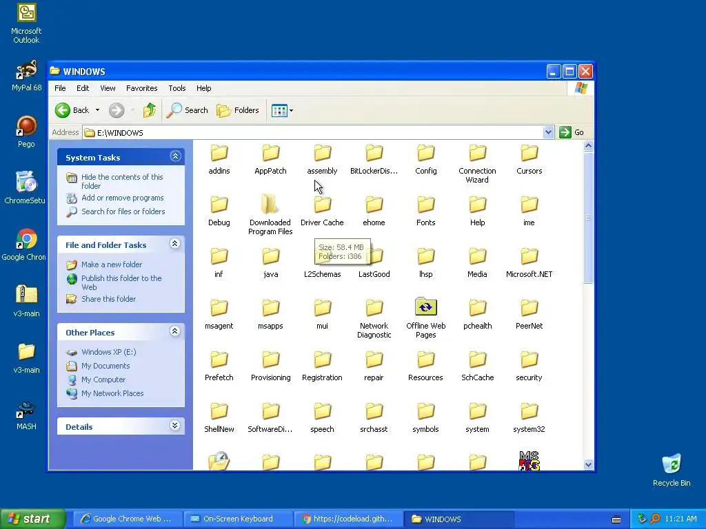
Task: Select the Driver Cache folder
Action: click(x=323, y=211)
